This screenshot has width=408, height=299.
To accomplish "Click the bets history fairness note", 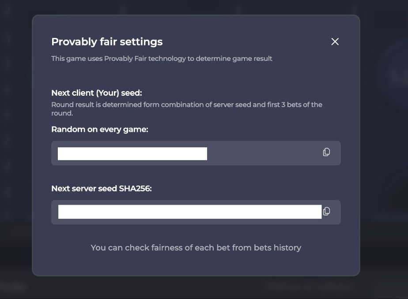I will pos(196,248).
